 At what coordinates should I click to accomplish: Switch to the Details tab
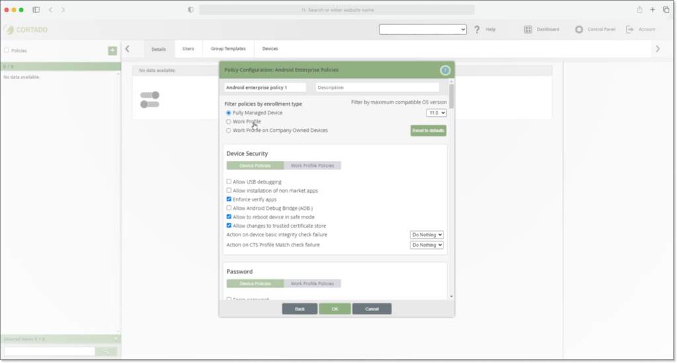pyautogui.click(x=159, y=49)
